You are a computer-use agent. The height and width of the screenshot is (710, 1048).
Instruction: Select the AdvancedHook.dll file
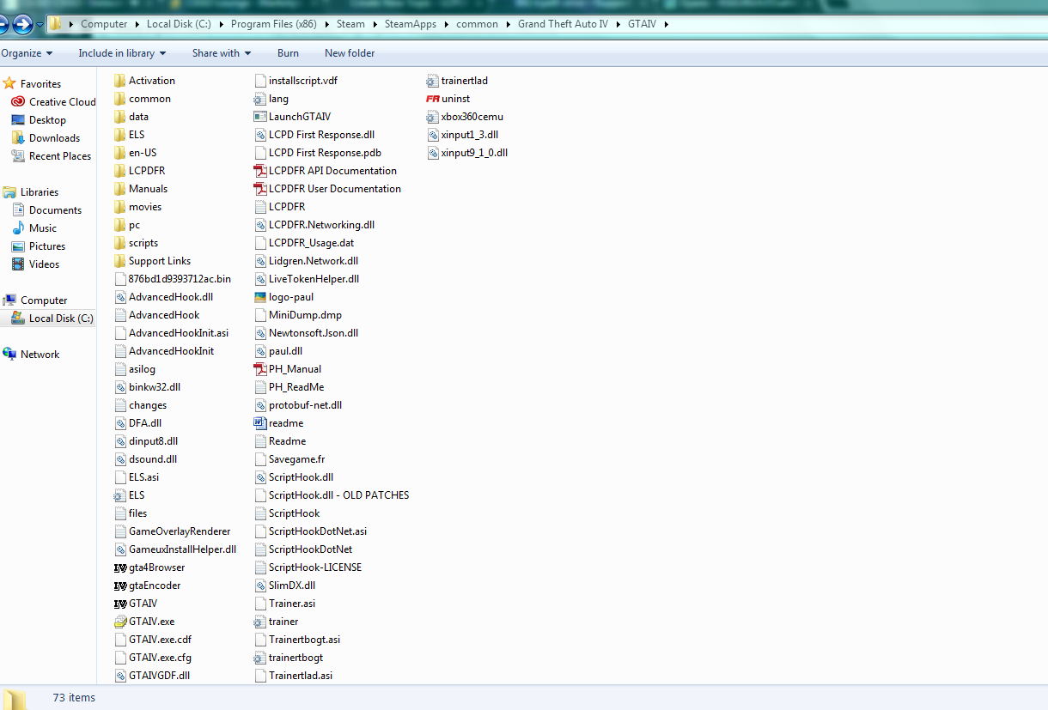tap(163, 297)
